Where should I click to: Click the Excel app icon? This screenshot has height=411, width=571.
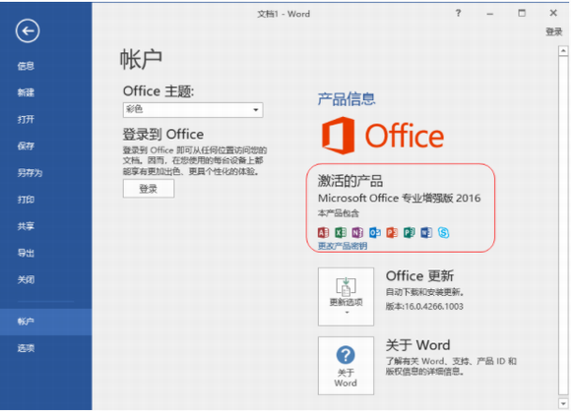[341, 232]
